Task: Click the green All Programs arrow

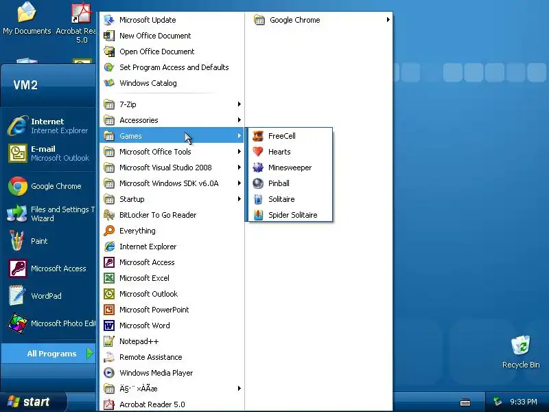Action: tap(90, 353)
